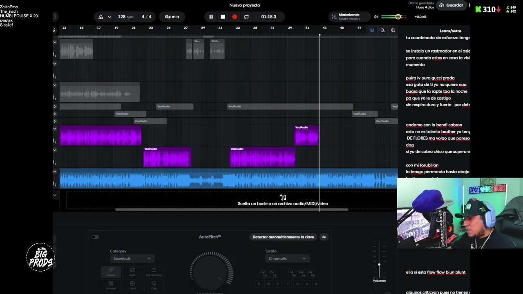523x294 pixels.
Task: Choose the Chip AutoPitch preset
Action: tap(154, 285)
